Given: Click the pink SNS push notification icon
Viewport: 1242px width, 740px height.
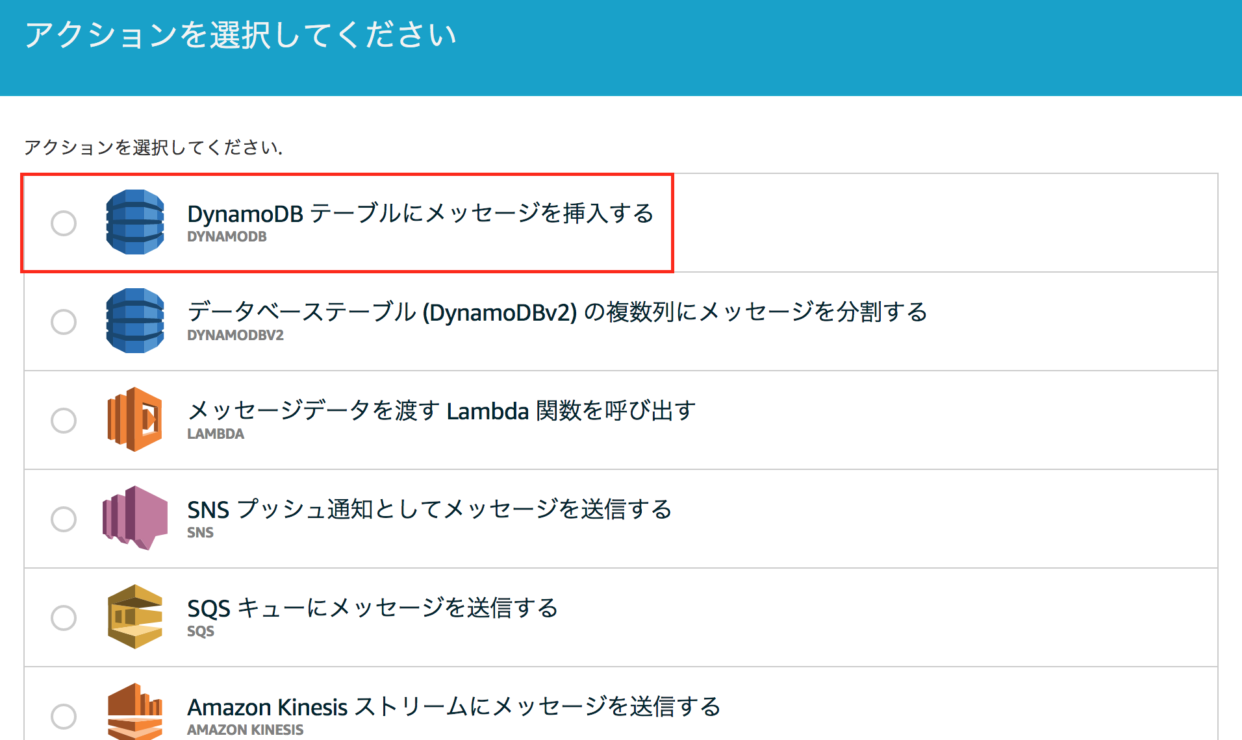Looking at the screenshot, I should [135, 518].
